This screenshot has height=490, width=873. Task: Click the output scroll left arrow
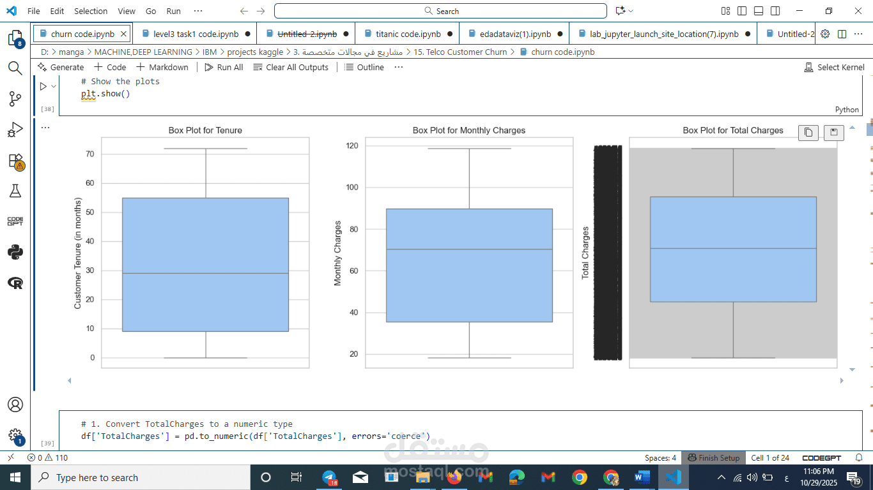pos(69,381)
